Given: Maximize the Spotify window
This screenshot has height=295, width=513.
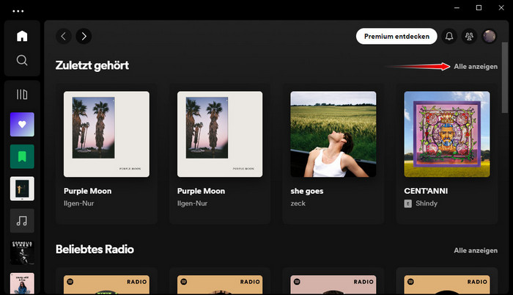Looking at the screenshot, I should pyautogui.click(x=479, y=8).
